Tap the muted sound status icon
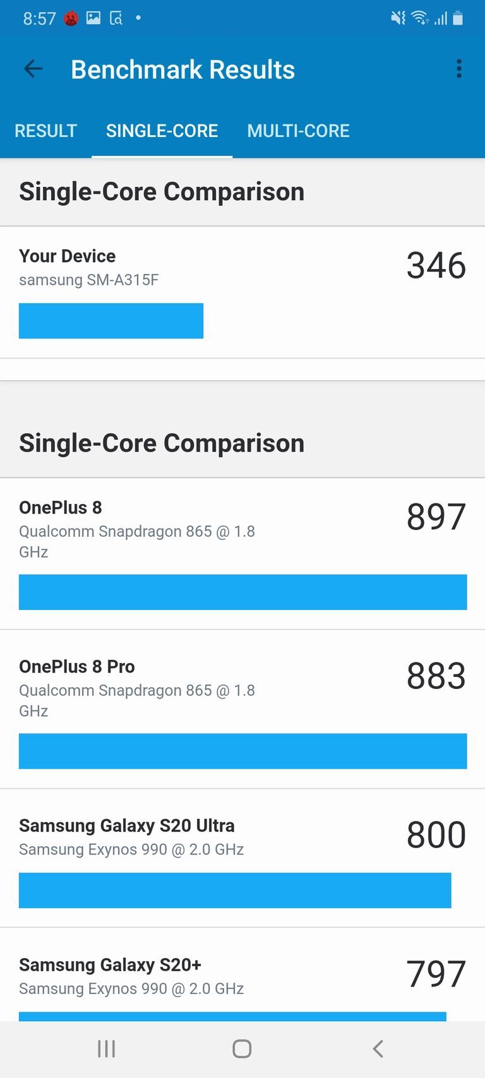The height and width of the screenshot is (1078, 485). coord(398,18)
